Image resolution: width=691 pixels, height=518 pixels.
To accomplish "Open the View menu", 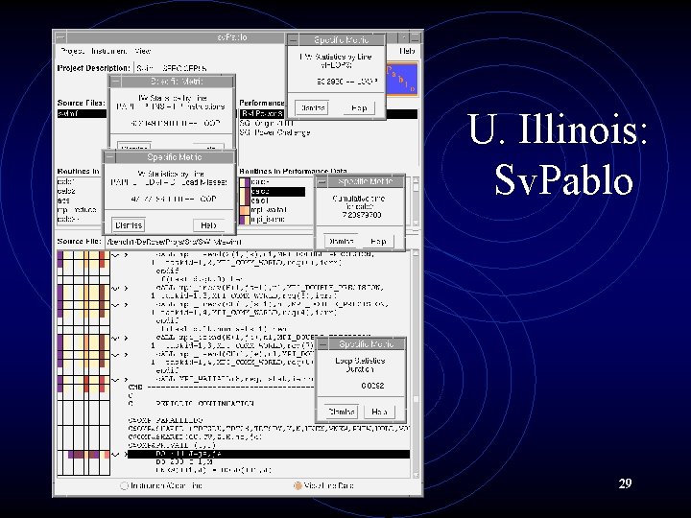I will 142,51.
